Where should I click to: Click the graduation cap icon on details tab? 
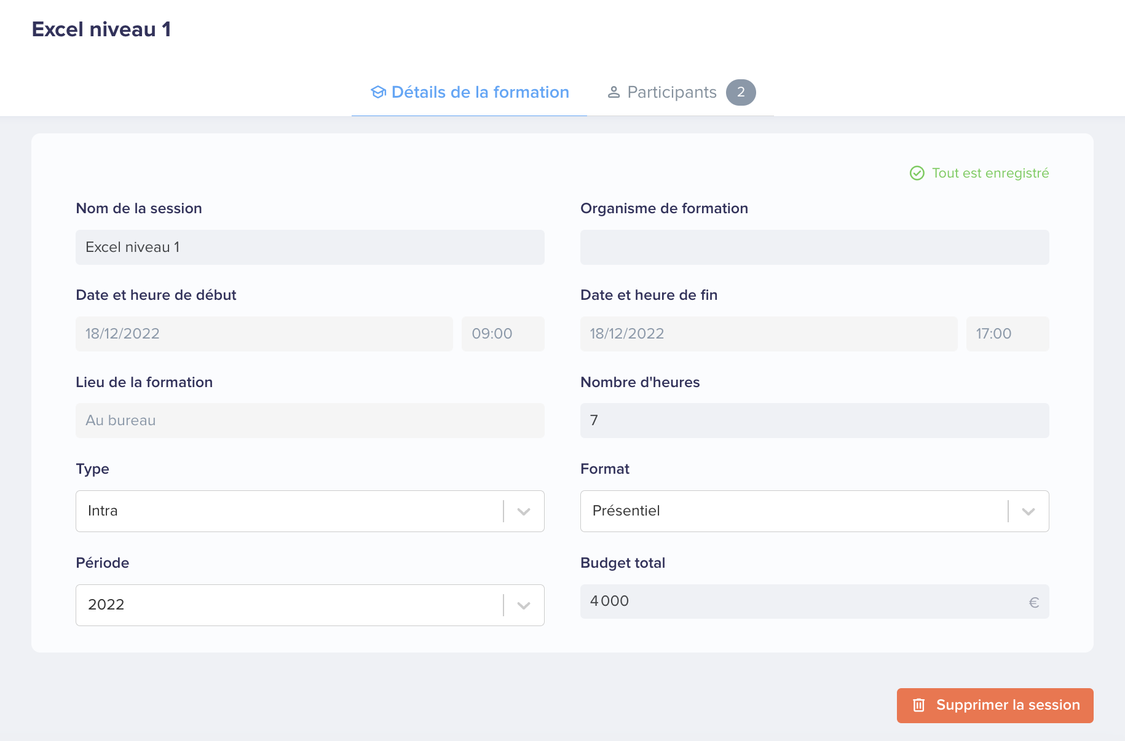(378, 92)
